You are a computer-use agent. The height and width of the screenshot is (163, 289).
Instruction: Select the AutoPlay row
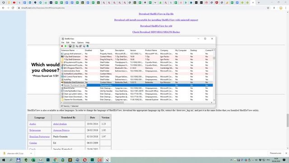tap(137, 80)
